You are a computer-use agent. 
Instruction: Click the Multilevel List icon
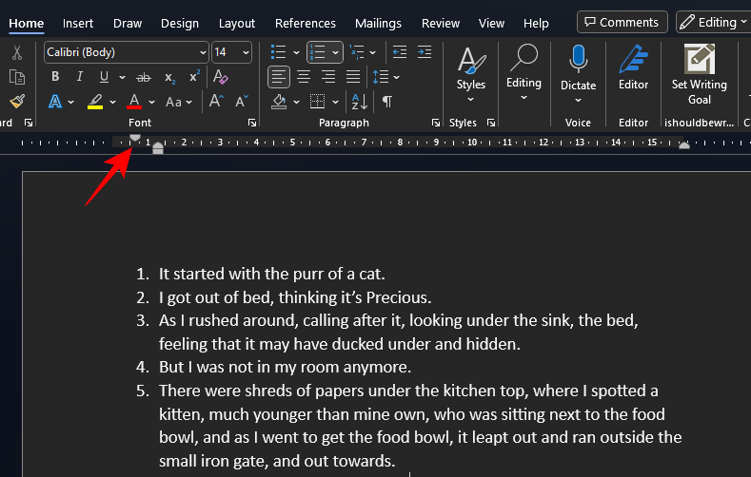tap(357, 52)
